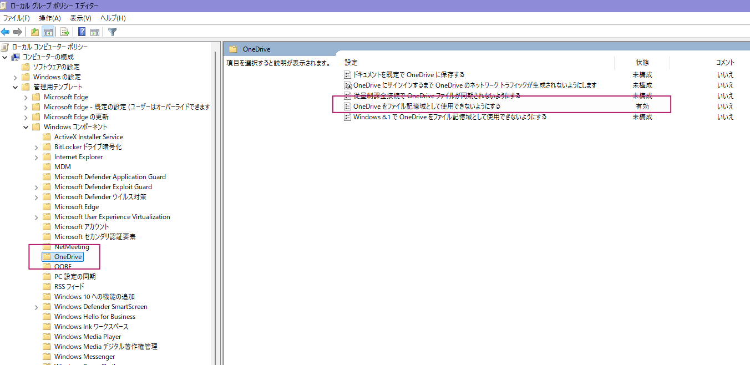Viewport: 750px width, 365px height.
Task: Click the scroll icon beside ローカル コンピューター ポリシー
Action: [x=5, y=47]
